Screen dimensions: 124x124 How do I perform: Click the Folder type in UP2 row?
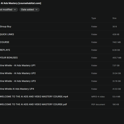pos(94,73)
